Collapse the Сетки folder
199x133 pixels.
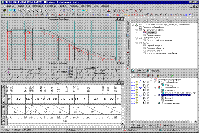137,43
